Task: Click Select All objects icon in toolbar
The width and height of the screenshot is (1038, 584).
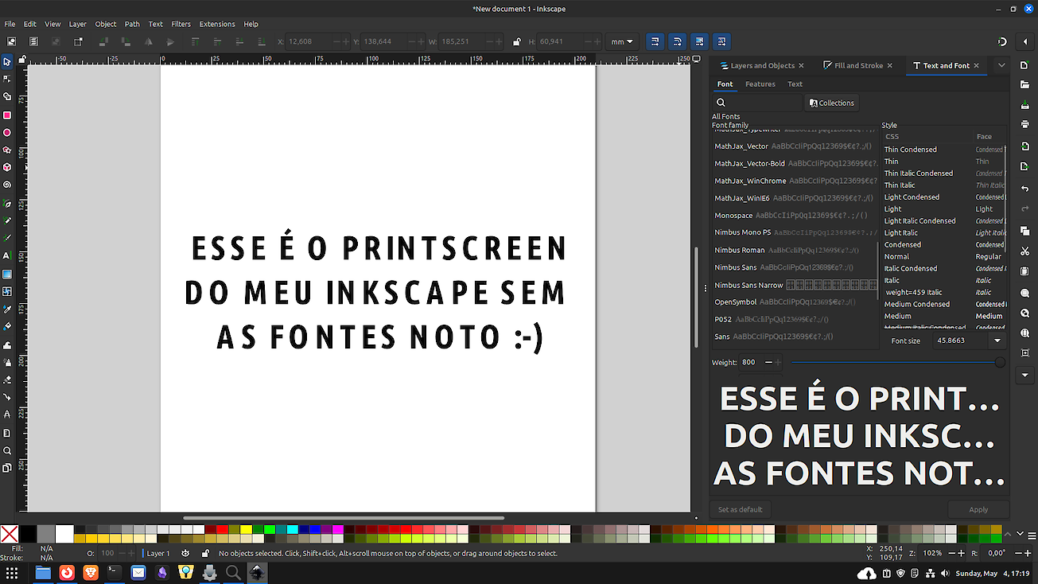Action: [11, 41]
